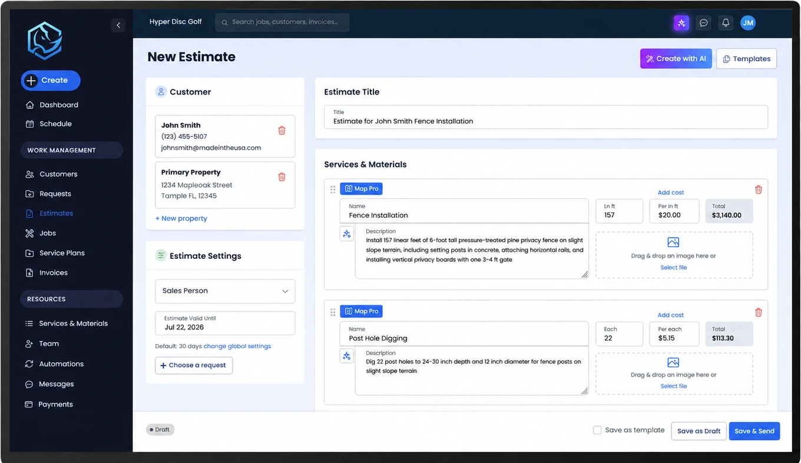Click image upload icon for Post Hole Digging
This screenshot has height=463, width=801.
(x=673, y=362)
